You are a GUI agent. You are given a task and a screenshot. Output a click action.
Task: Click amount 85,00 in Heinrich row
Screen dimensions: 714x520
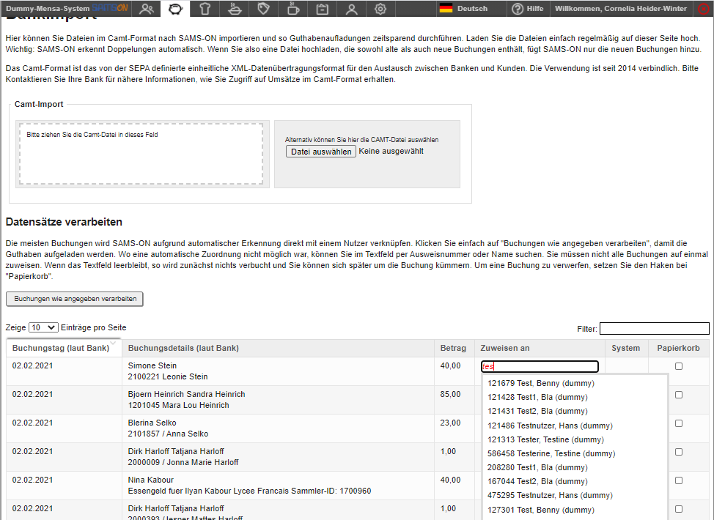(450, 395)
